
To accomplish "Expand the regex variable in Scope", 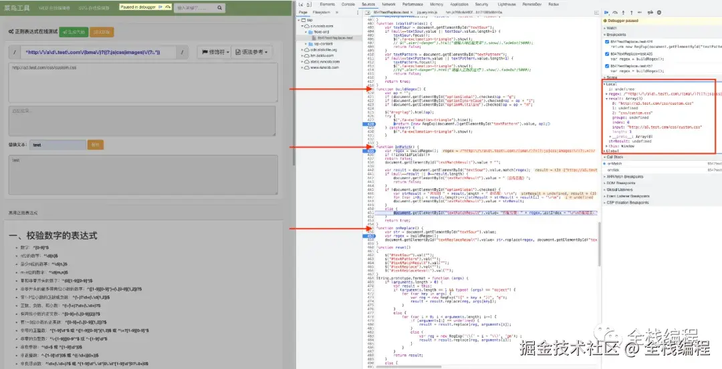I will click(607, 93).
